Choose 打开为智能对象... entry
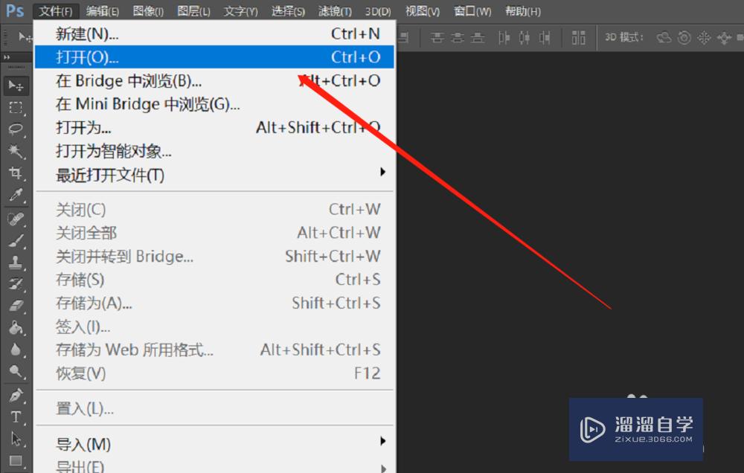 (214, 151)
